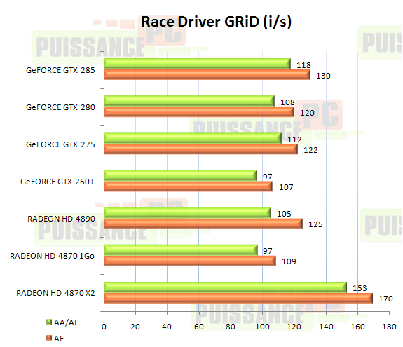This screenshot has height=347, width=403.
Task: Click the green HD 4890 bar valued 105
Action: (188, 212)
